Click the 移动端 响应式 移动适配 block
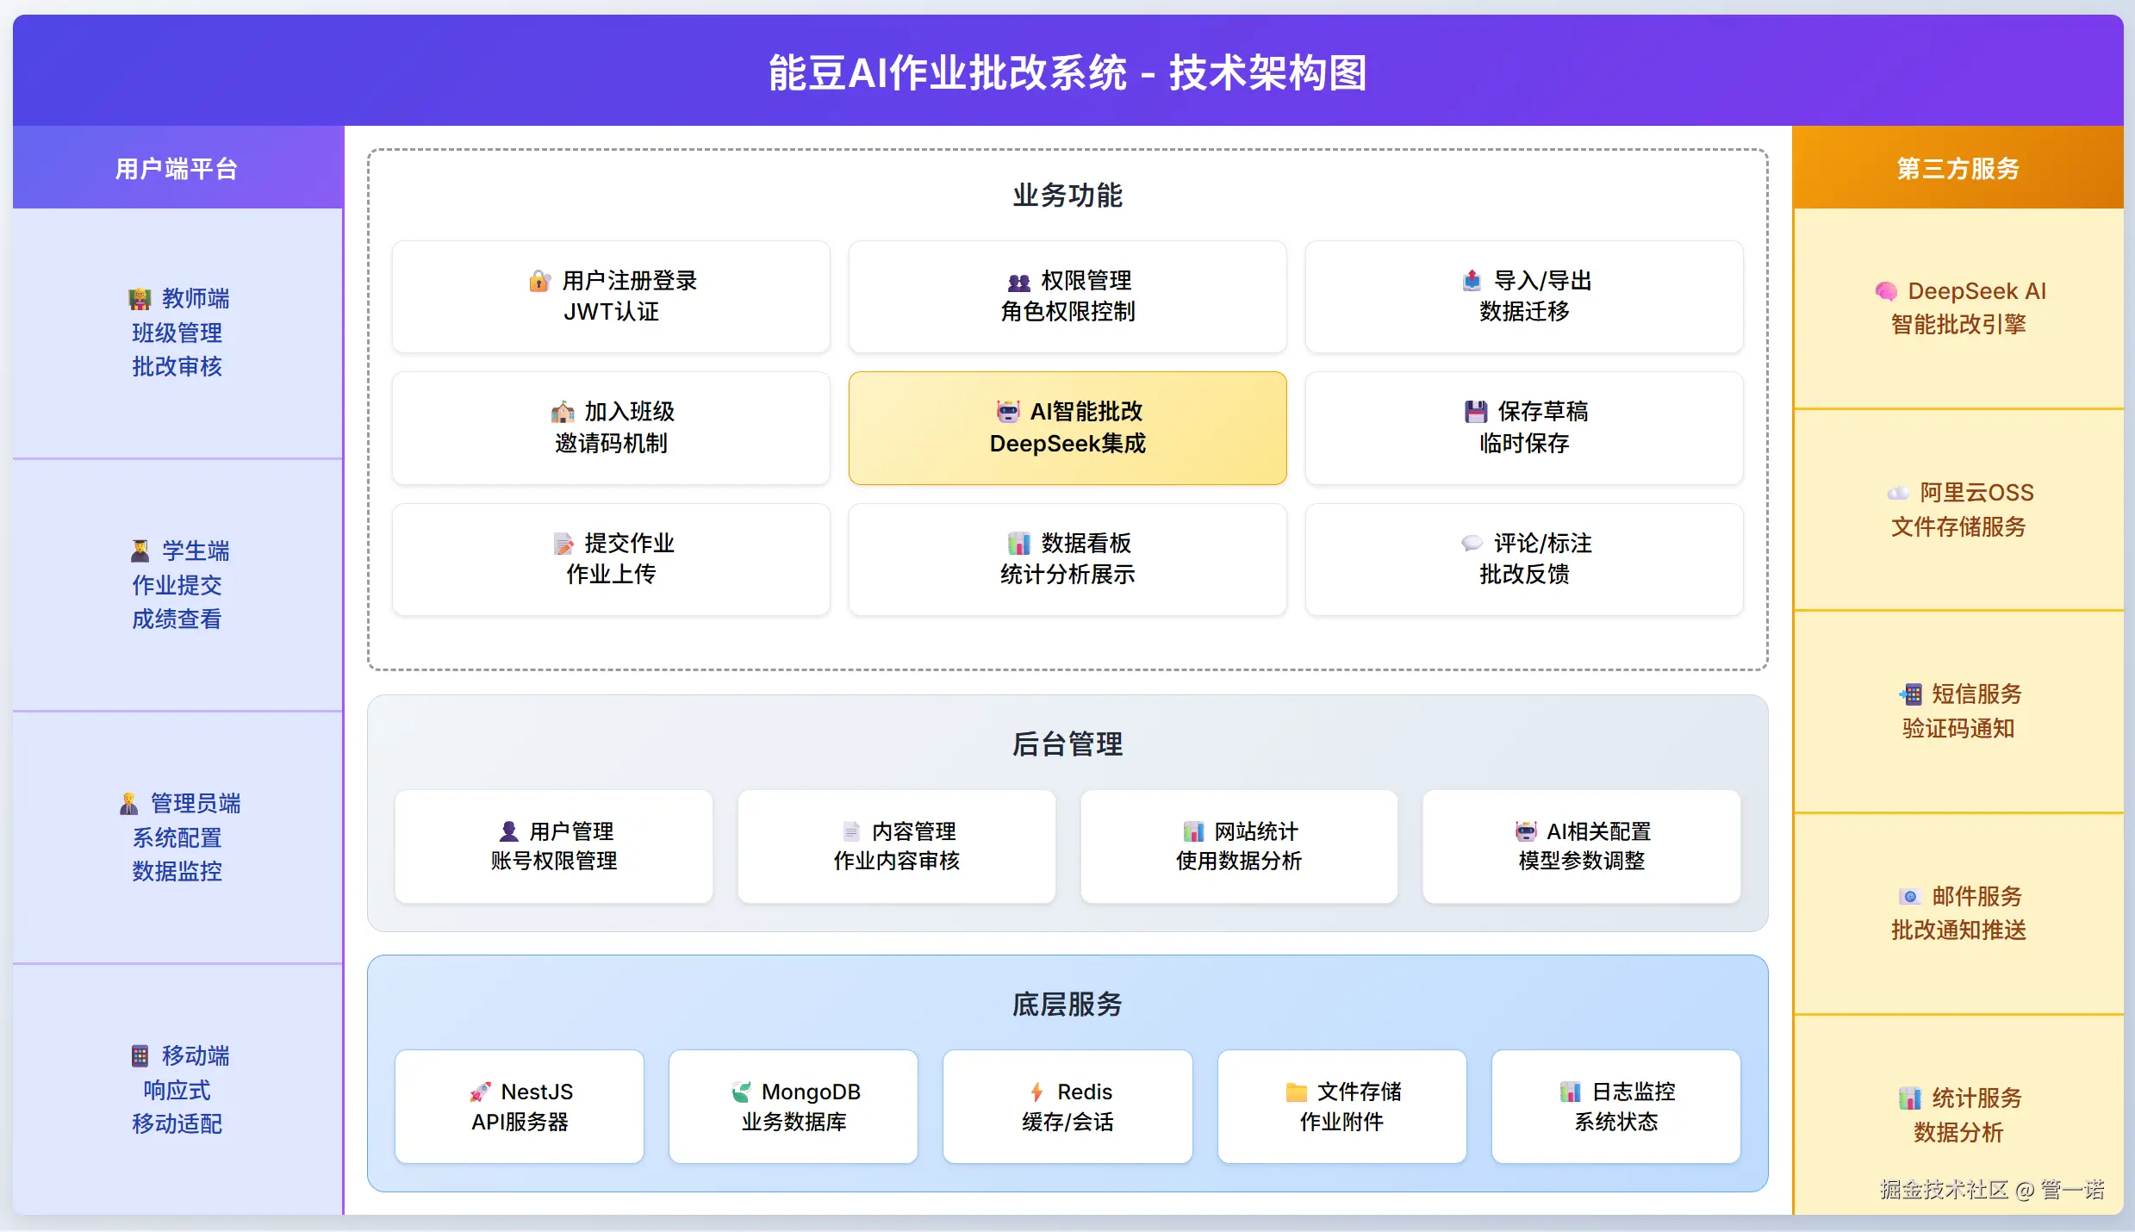2135x1232 pixels. (x=177, y=1089)
